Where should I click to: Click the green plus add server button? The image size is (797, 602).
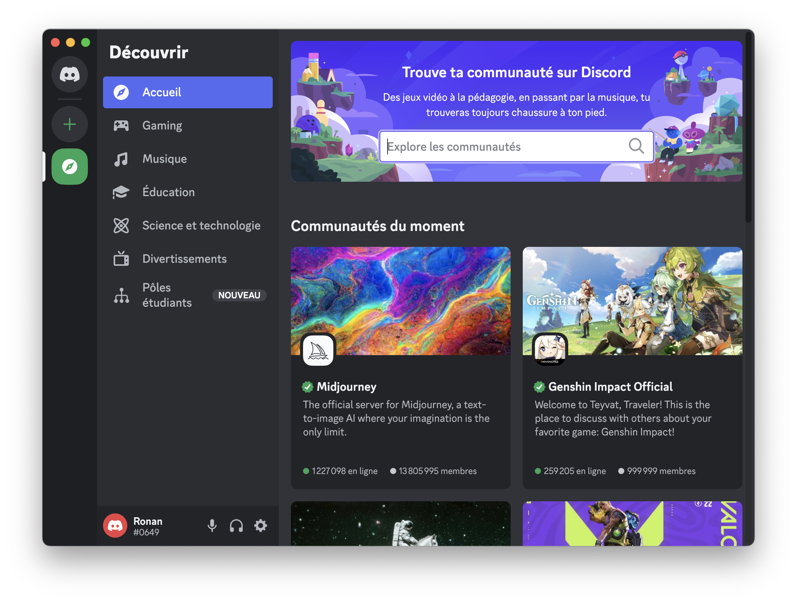click(x=70, y=124)
